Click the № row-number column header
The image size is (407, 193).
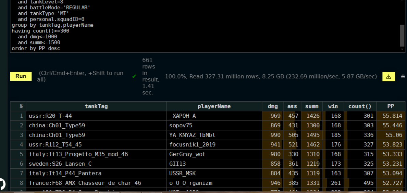[x=18, y=106]
